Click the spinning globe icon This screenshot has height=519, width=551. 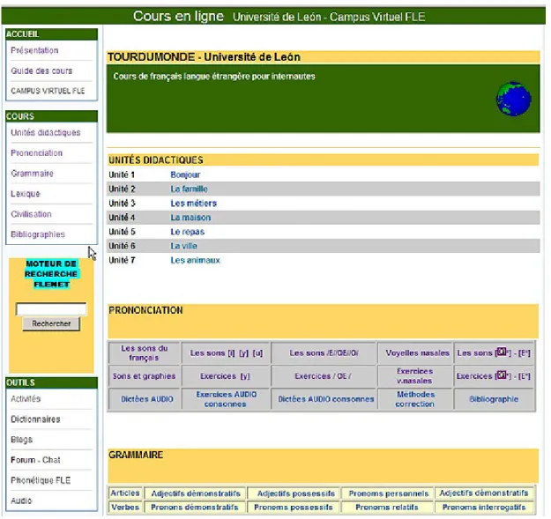pos(513,99)
